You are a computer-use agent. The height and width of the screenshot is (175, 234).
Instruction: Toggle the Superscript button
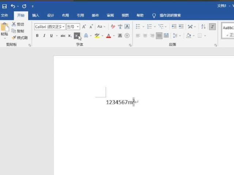[x=76, y=36]
